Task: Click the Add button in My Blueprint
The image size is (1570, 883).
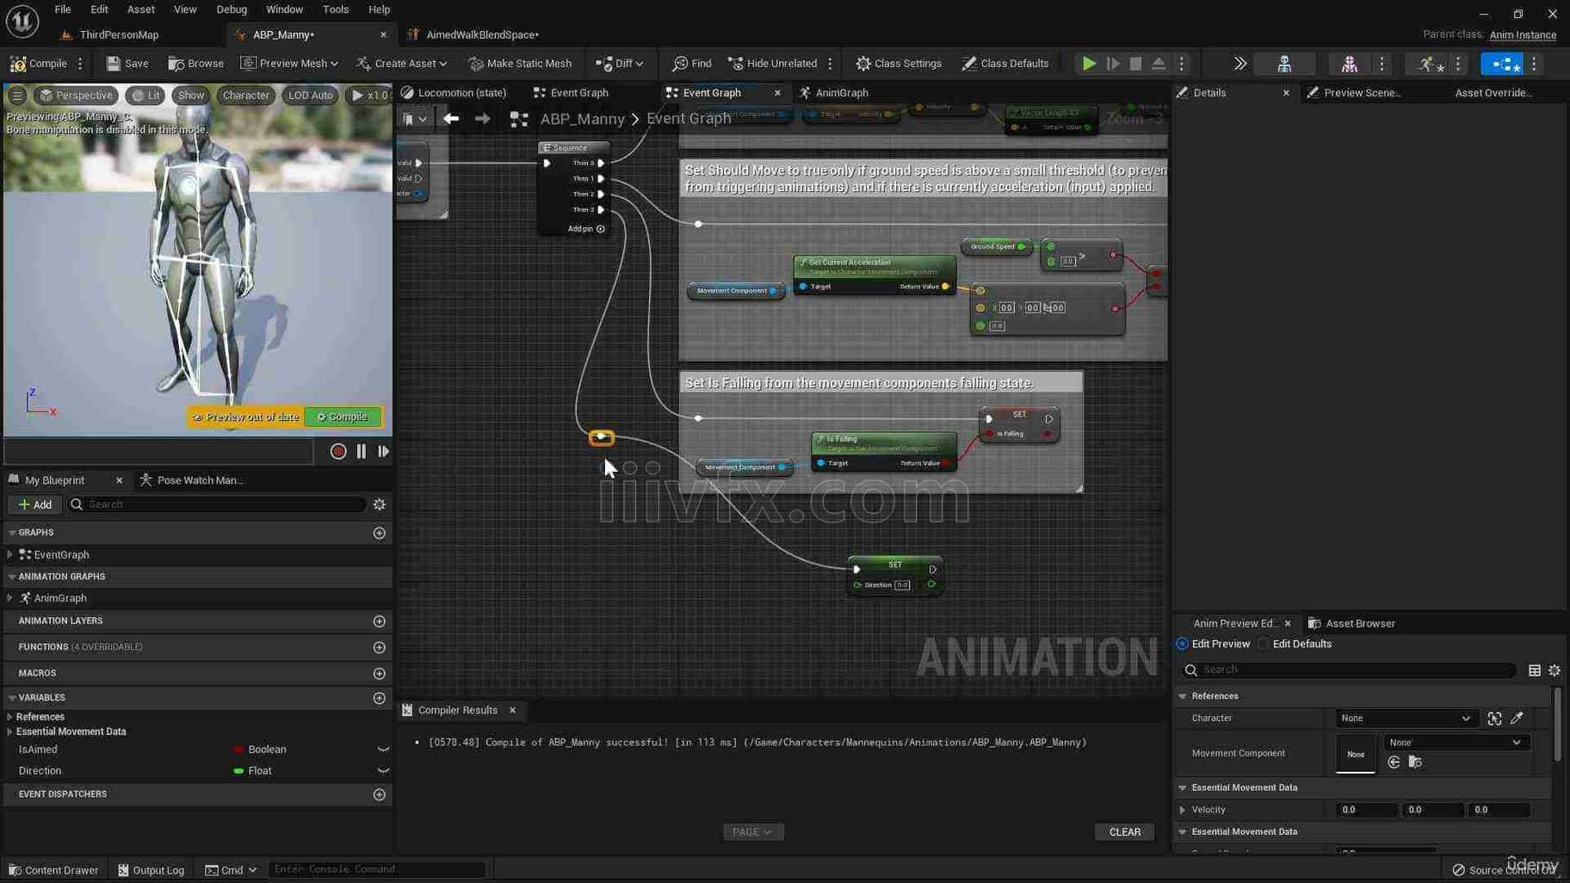Action: pyautogui.click(x=35, y=504)
